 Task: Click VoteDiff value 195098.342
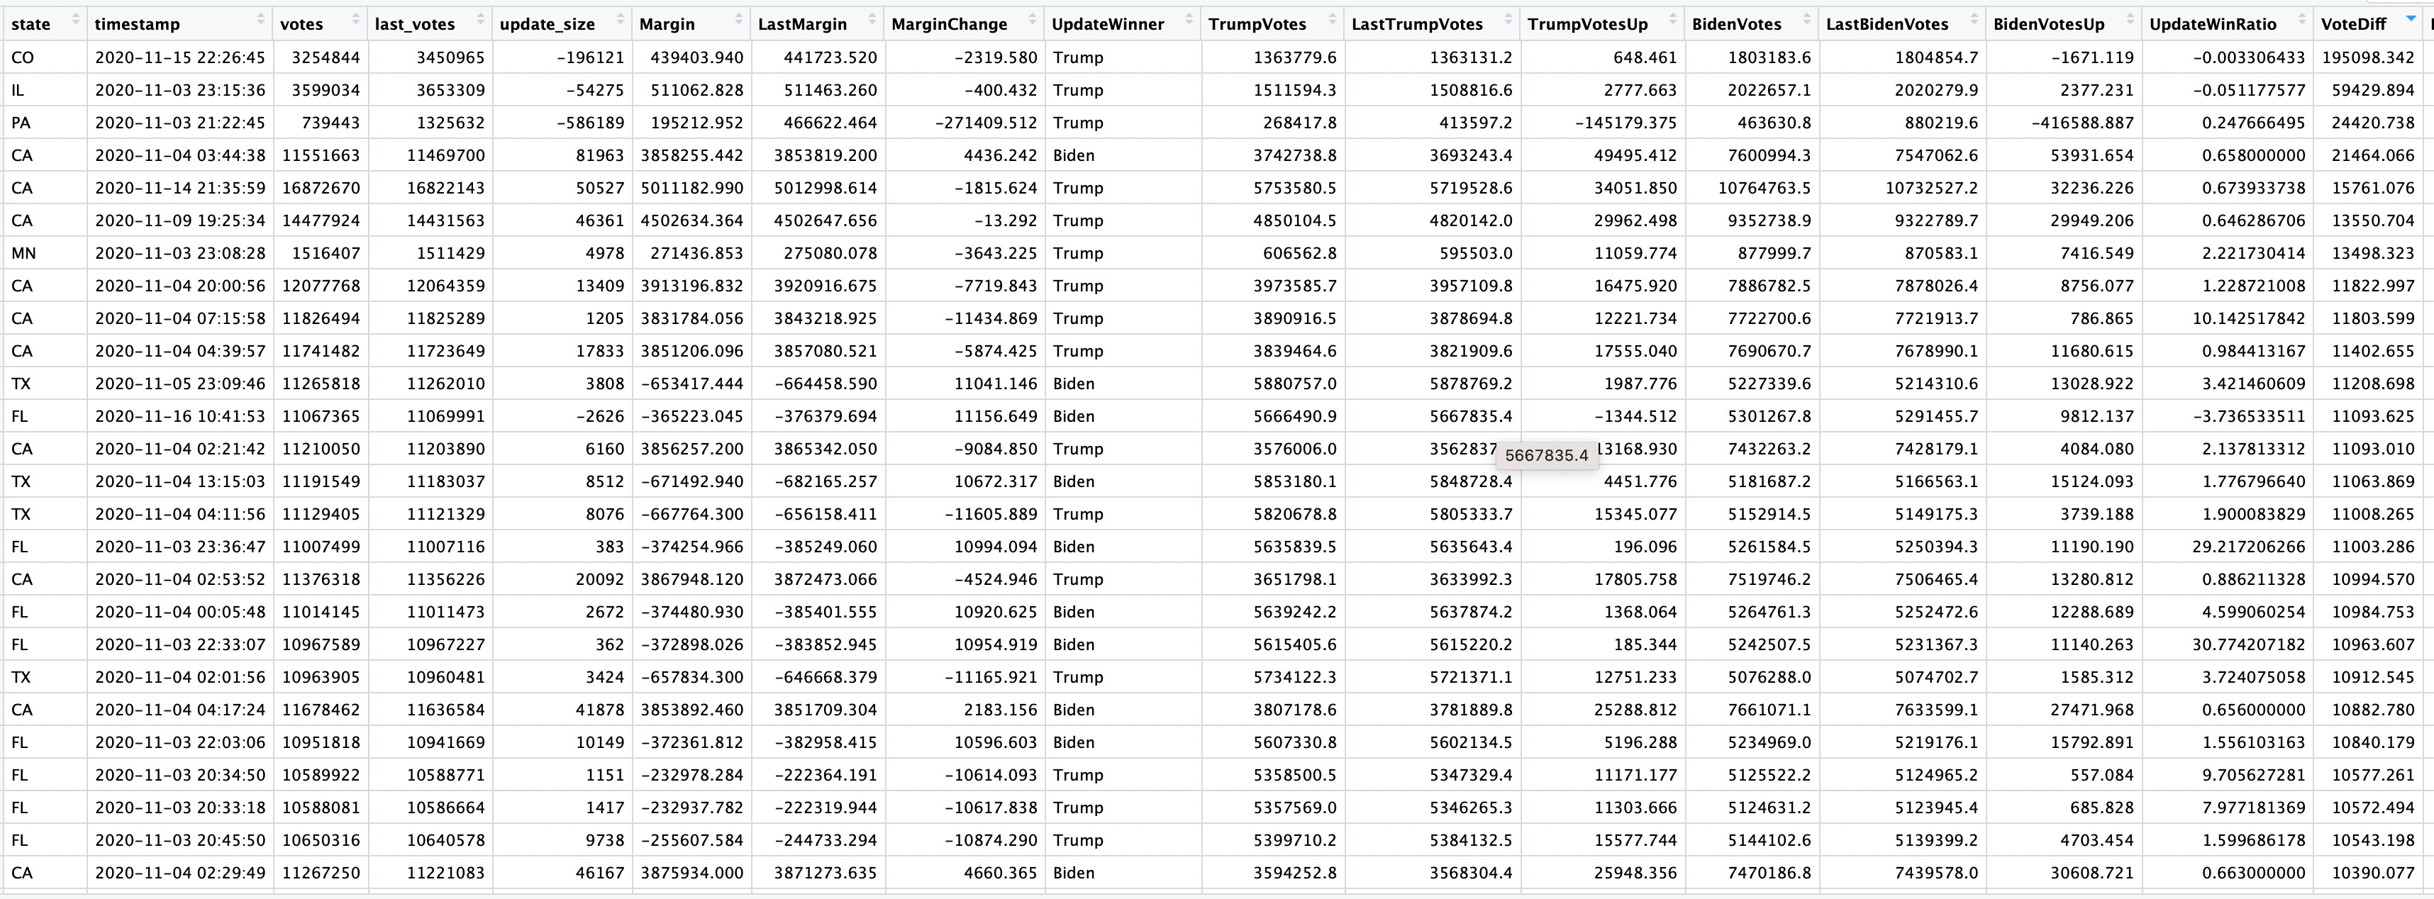(x=2368, y=57)
